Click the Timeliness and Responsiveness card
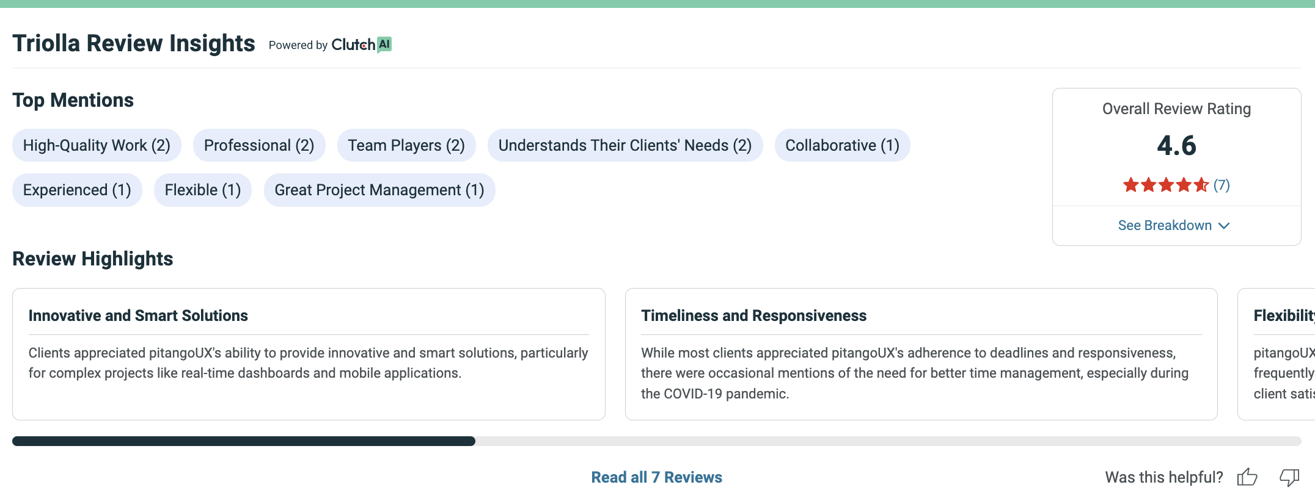This screenshot has width=1315, height=504. (x=921, y=354)
